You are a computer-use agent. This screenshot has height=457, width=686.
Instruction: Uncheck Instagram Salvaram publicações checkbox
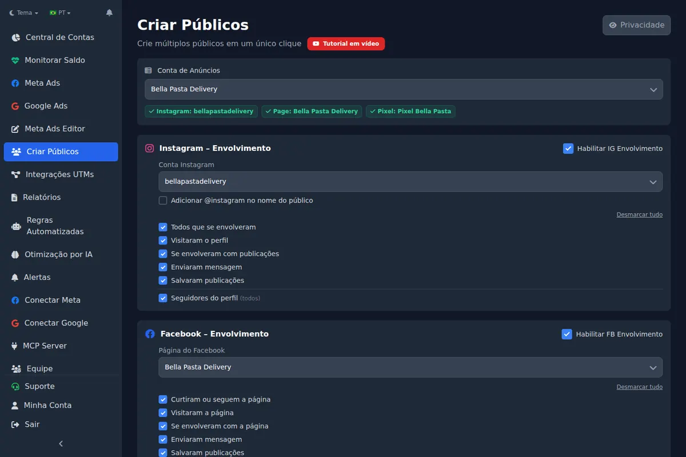[163, 280]
